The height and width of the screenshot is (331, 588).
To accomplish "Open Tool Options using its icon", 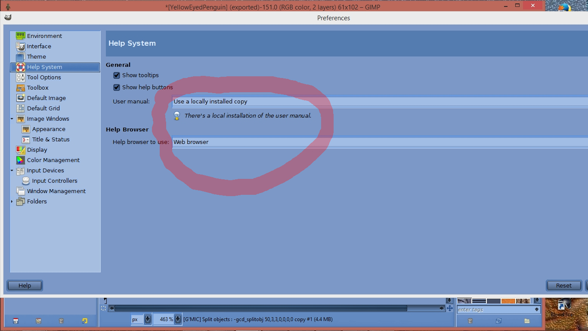I will [21, 77].
